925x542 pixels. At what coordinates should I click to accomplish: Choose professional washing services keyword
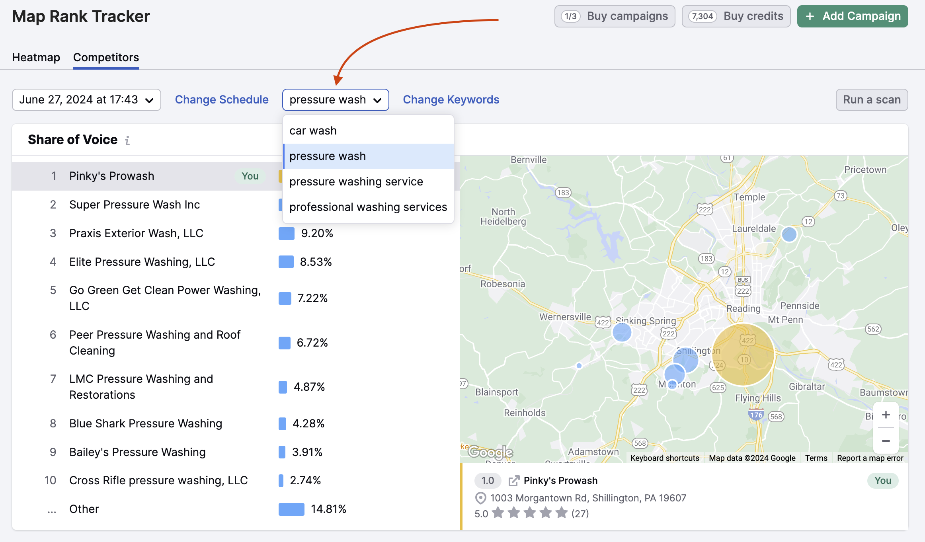click(x=368, y=207)
